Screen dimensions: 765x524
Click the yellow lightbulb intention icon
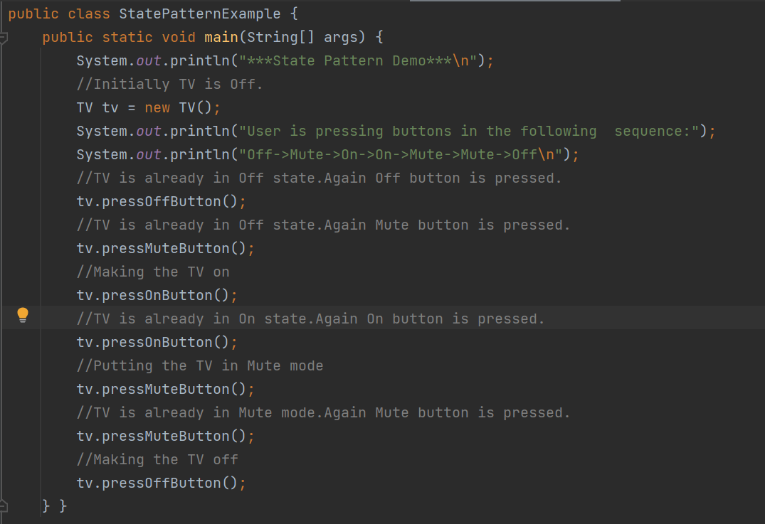coord(23,315)
